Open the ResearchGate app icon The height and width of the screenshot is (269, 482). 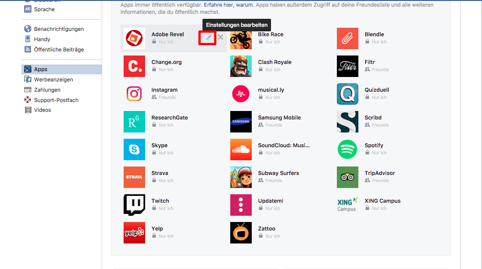[134, 122]
